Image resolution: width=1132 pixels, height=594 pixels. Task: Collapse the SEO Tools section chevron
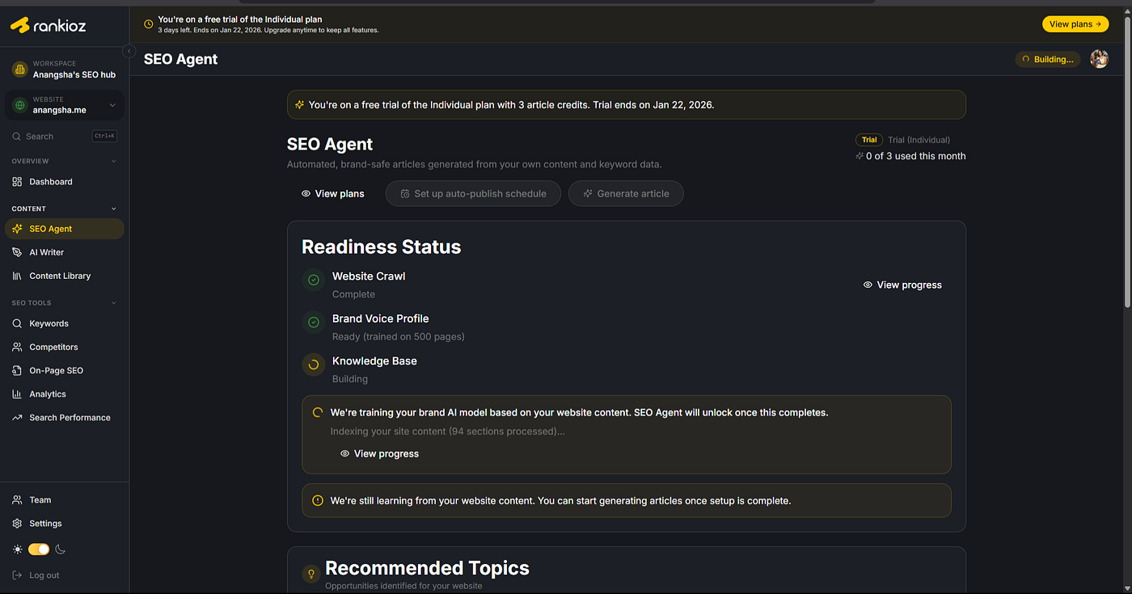coord(113,303)
